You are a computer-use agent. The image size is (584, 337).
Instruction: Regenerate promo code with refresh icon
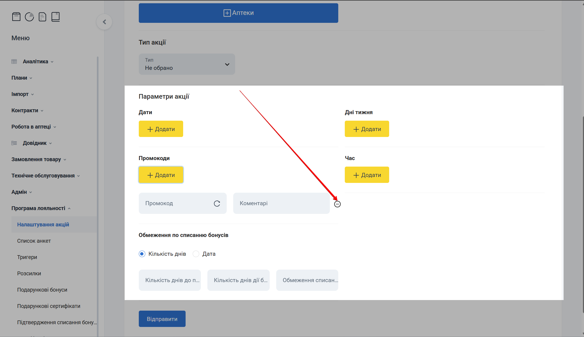pyautogui.click(x=217, y=204)
